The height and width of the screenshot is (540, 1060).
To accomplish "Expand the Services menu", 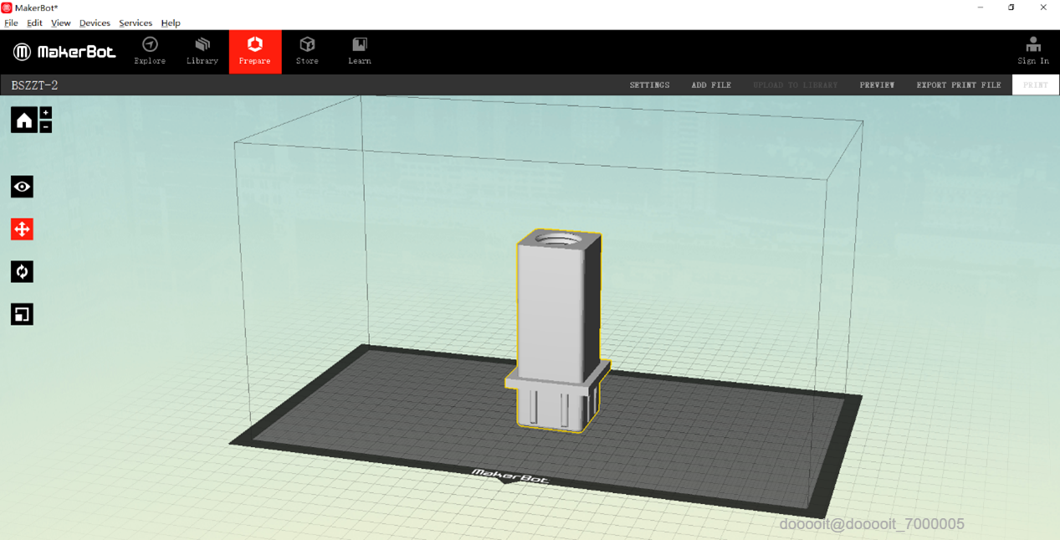I will click(x=136, y=23).
